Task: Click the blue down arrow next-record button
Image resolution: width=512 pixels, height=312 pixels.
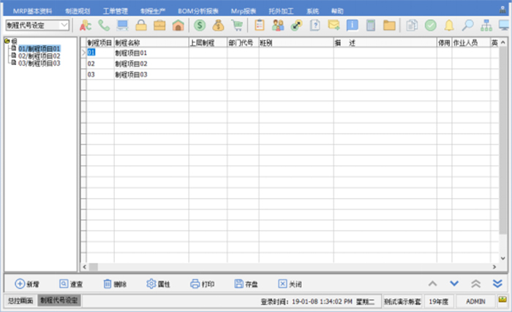Action: point(453,284)
